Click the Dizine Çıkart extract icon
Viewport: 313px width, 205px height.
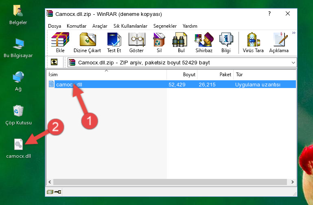tap(87, 42)
